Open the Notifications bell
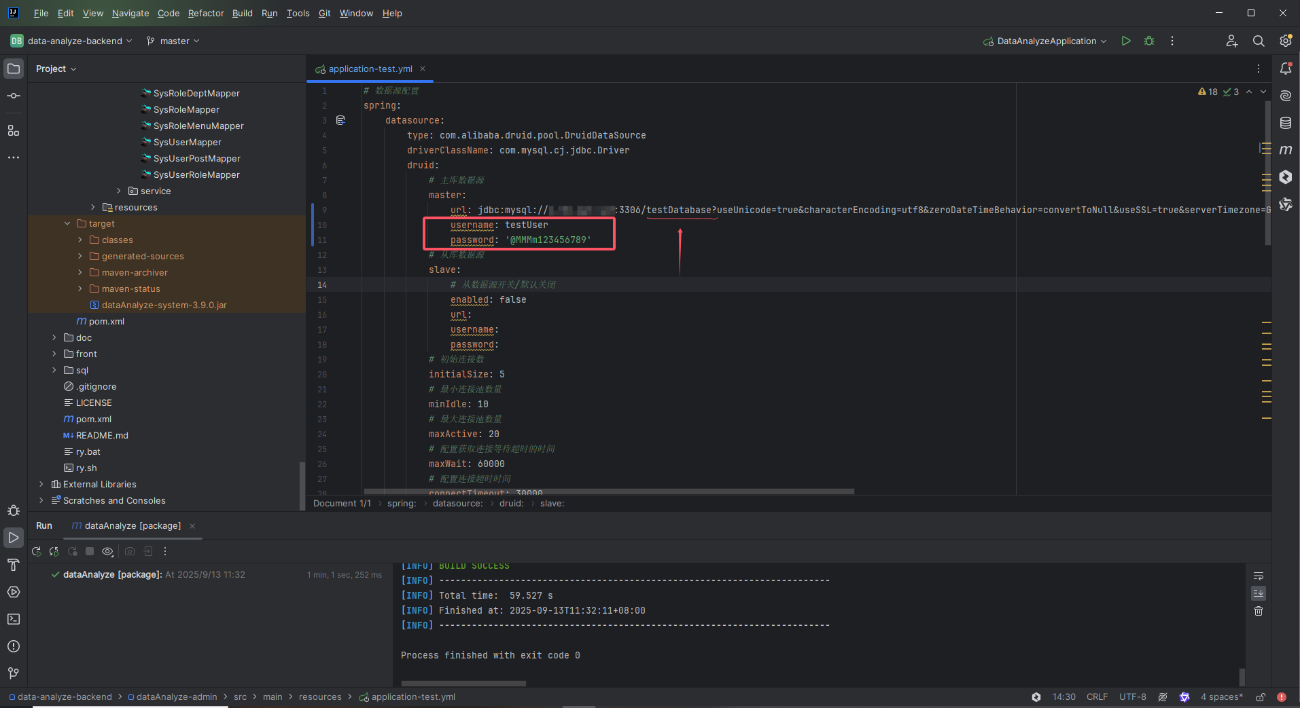This screenshot has height=708, width=1300. 1285,69
